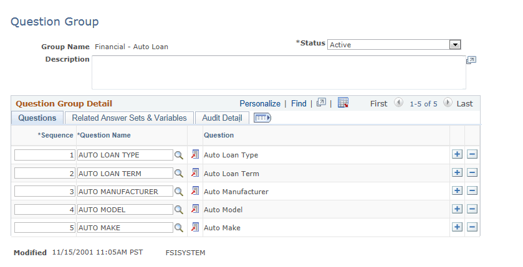
Task: Click the AUTO LOAN TERM name field
Action: coord(125,173)
